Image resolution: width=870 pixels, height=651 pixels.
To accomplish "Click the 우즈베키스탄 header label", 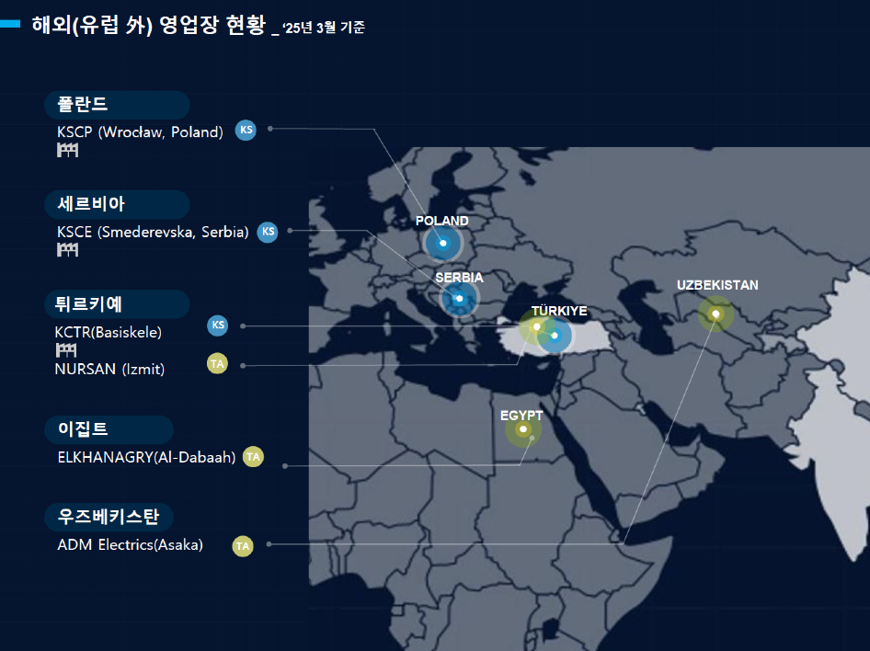I will [x=109, y=518].
